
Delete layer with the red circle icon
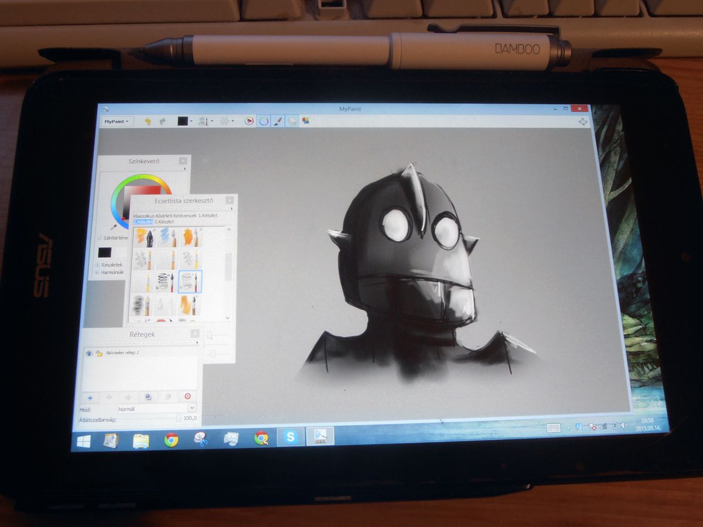pos(187,396)
